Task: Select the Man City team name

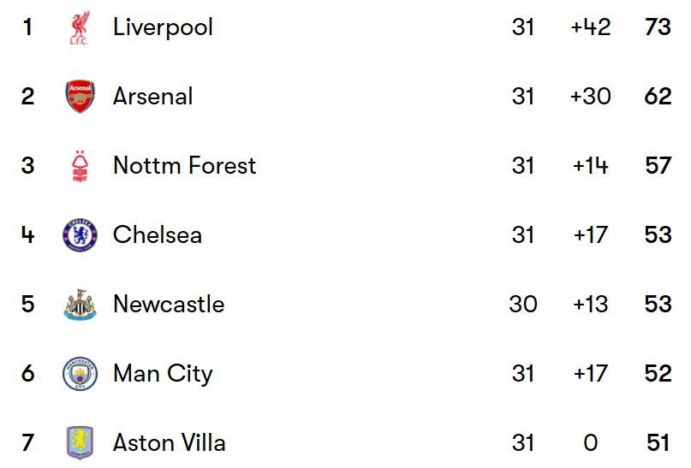Action: [163, 374]
